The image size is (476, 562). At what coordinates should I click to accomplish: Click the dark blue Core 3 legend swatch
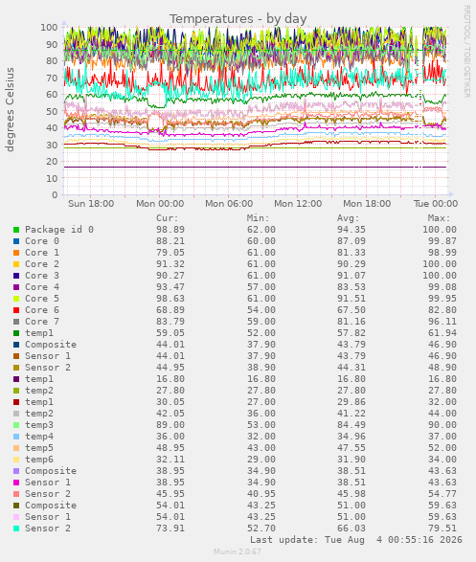16,276
